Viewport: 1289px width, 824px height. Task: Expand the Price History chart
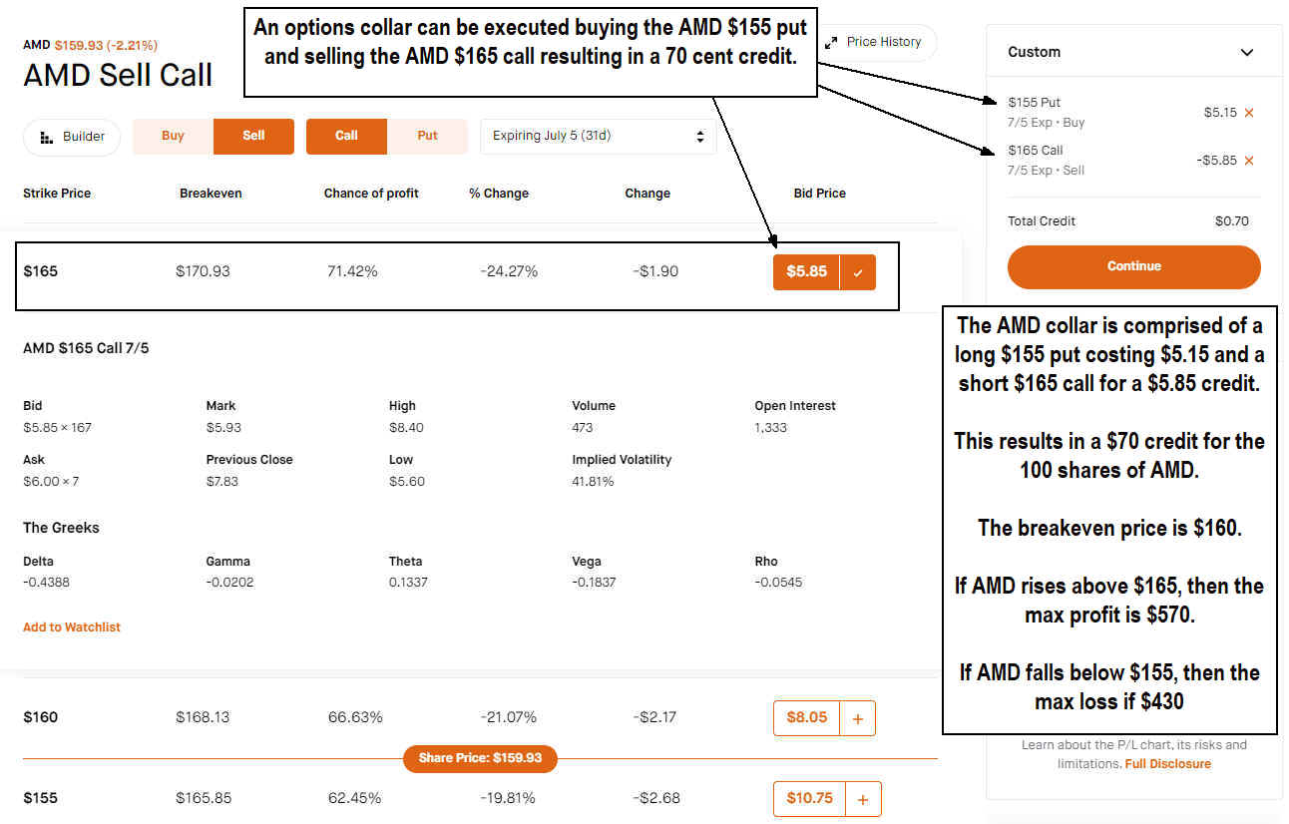pyautogui.click(x=874, y=43)
